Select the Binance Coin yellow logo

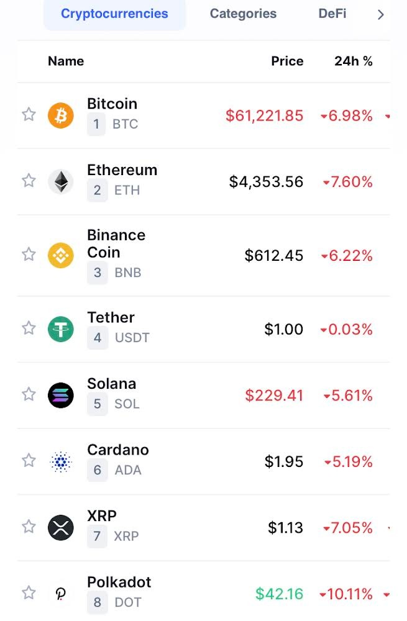[61, 255]
